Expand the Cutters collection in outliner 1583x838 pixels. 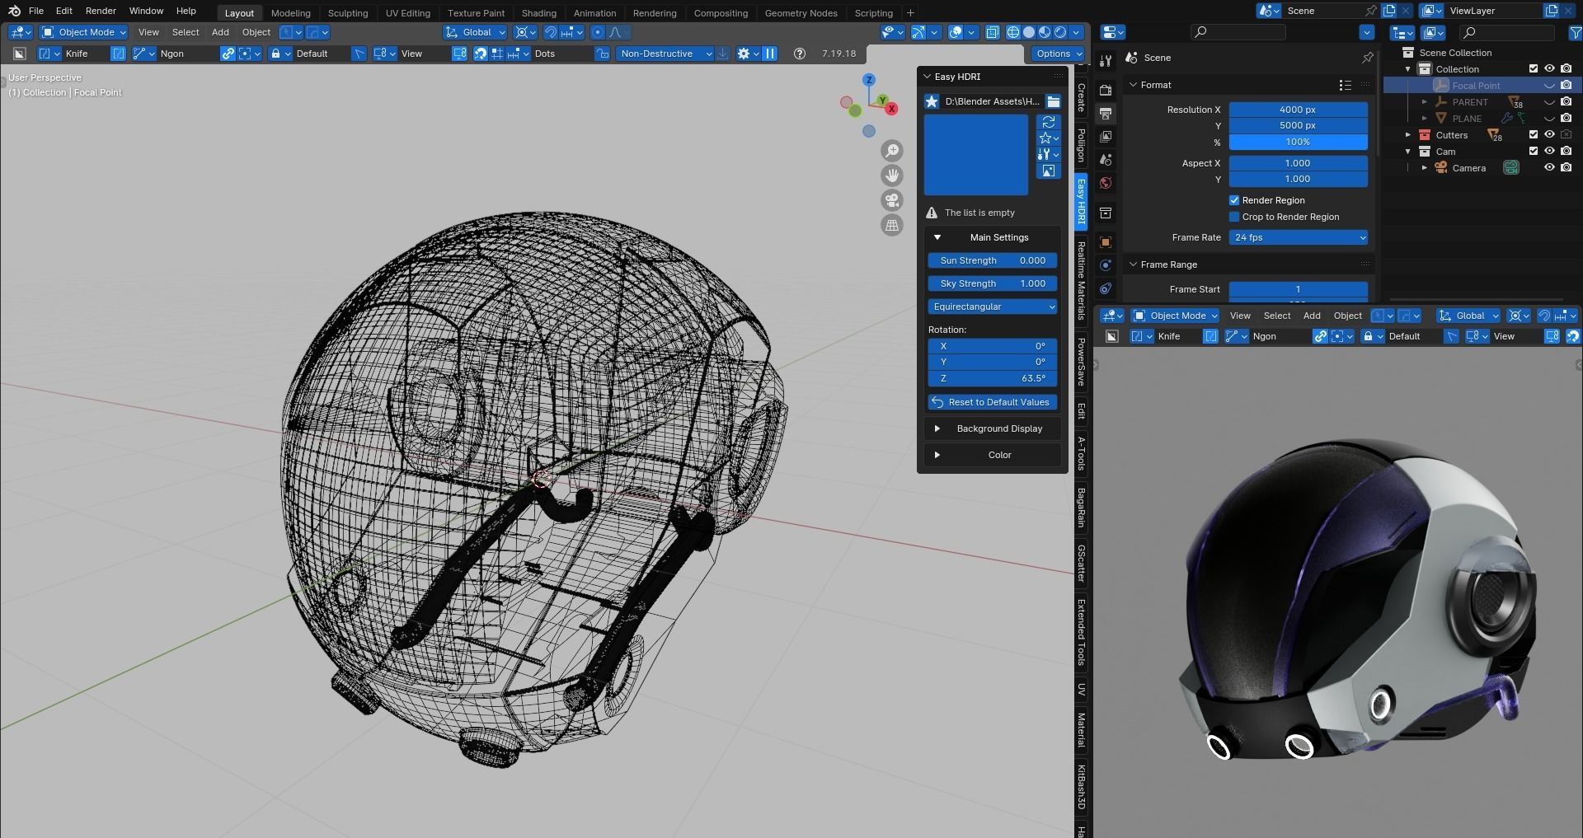[x=1408, y=135]
